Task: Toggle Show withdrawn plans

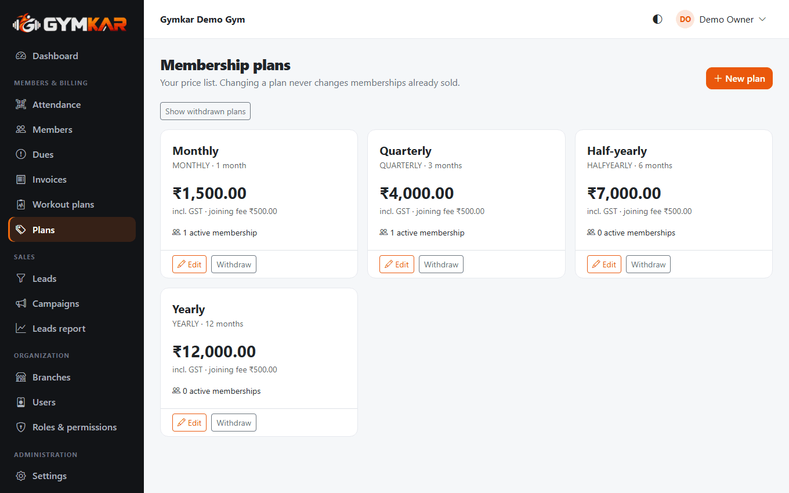Action: pos(205,111)
